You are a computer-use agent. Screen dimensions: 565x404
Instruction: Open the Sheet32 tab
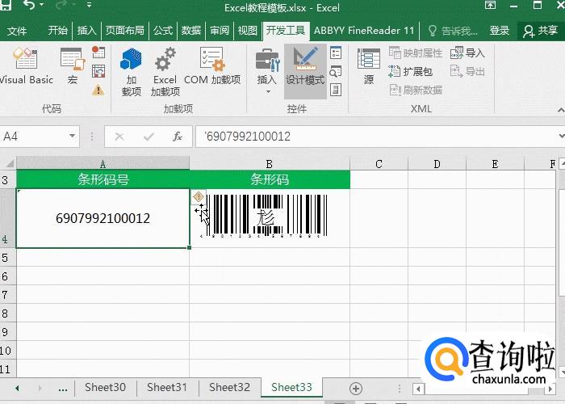pos(229,387)
